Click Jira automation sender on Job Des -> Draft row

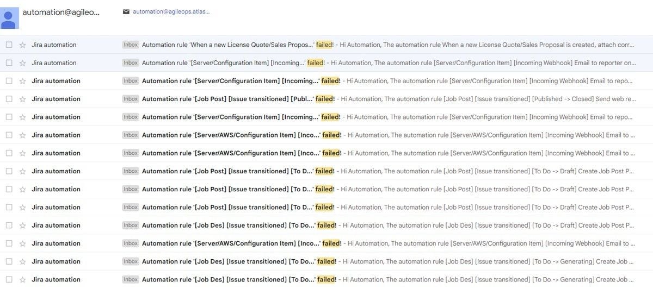click(x=56, y=226)
